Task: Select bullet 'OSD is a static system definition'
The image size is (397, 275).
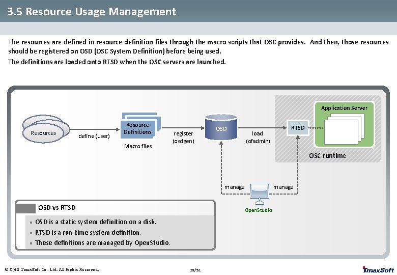Action: tap(96, 222)
